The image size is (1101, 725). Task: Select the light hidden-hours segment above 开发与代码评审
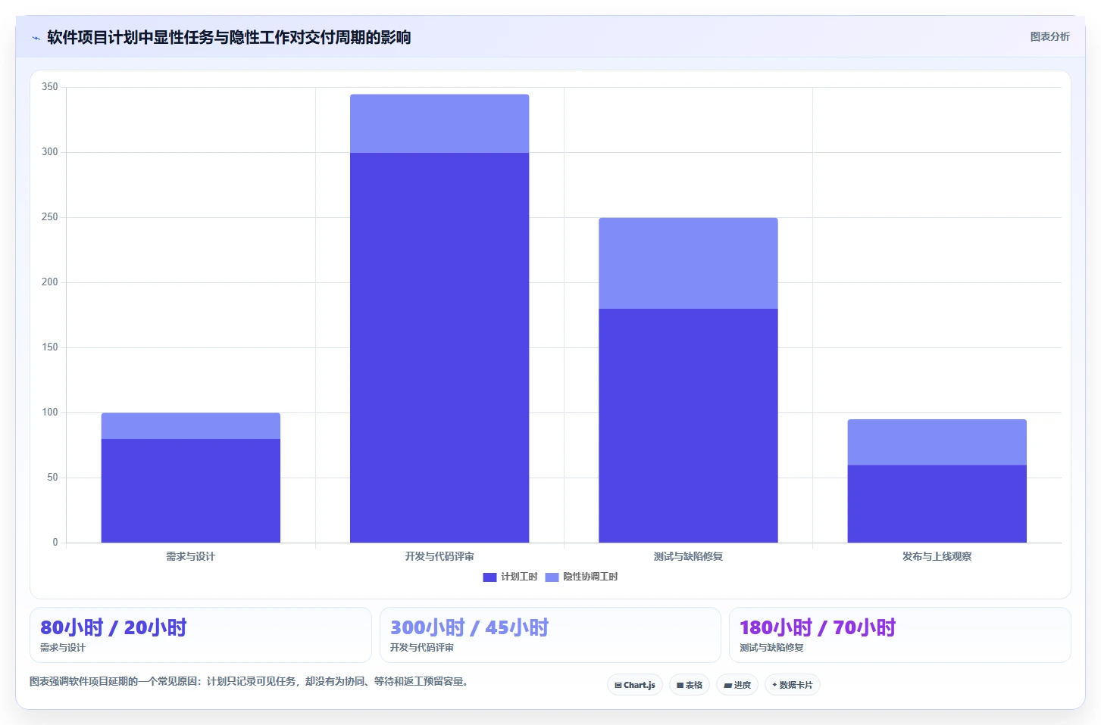point(439,123)
